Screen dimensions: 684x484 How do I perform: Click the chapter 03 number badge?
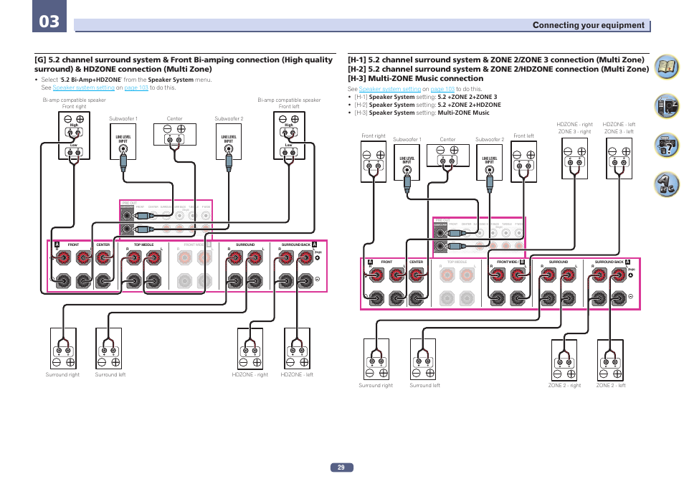pos(49,16)
